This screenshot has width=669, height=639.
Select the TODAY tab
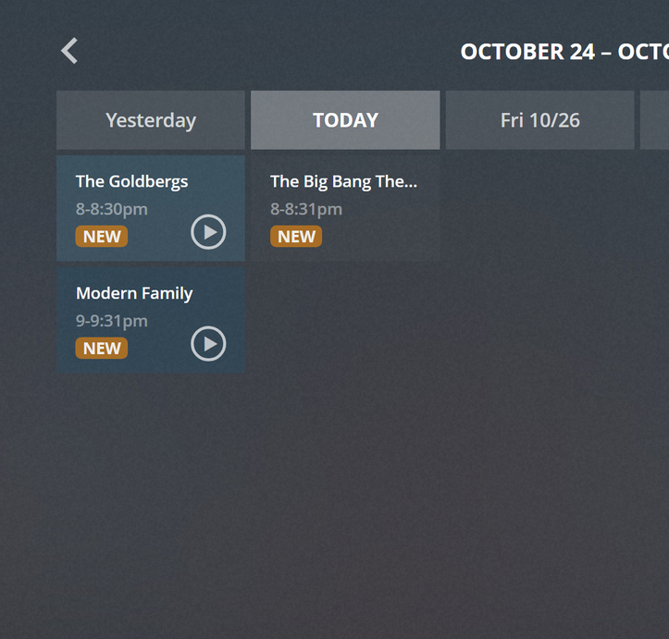pos(345,120)
